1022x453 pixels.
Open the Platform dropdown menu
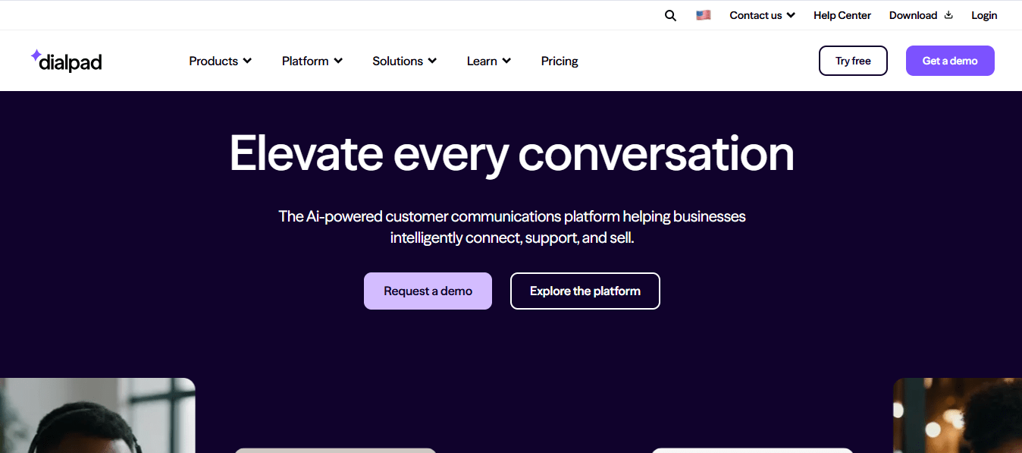click(x=312, y=61)
